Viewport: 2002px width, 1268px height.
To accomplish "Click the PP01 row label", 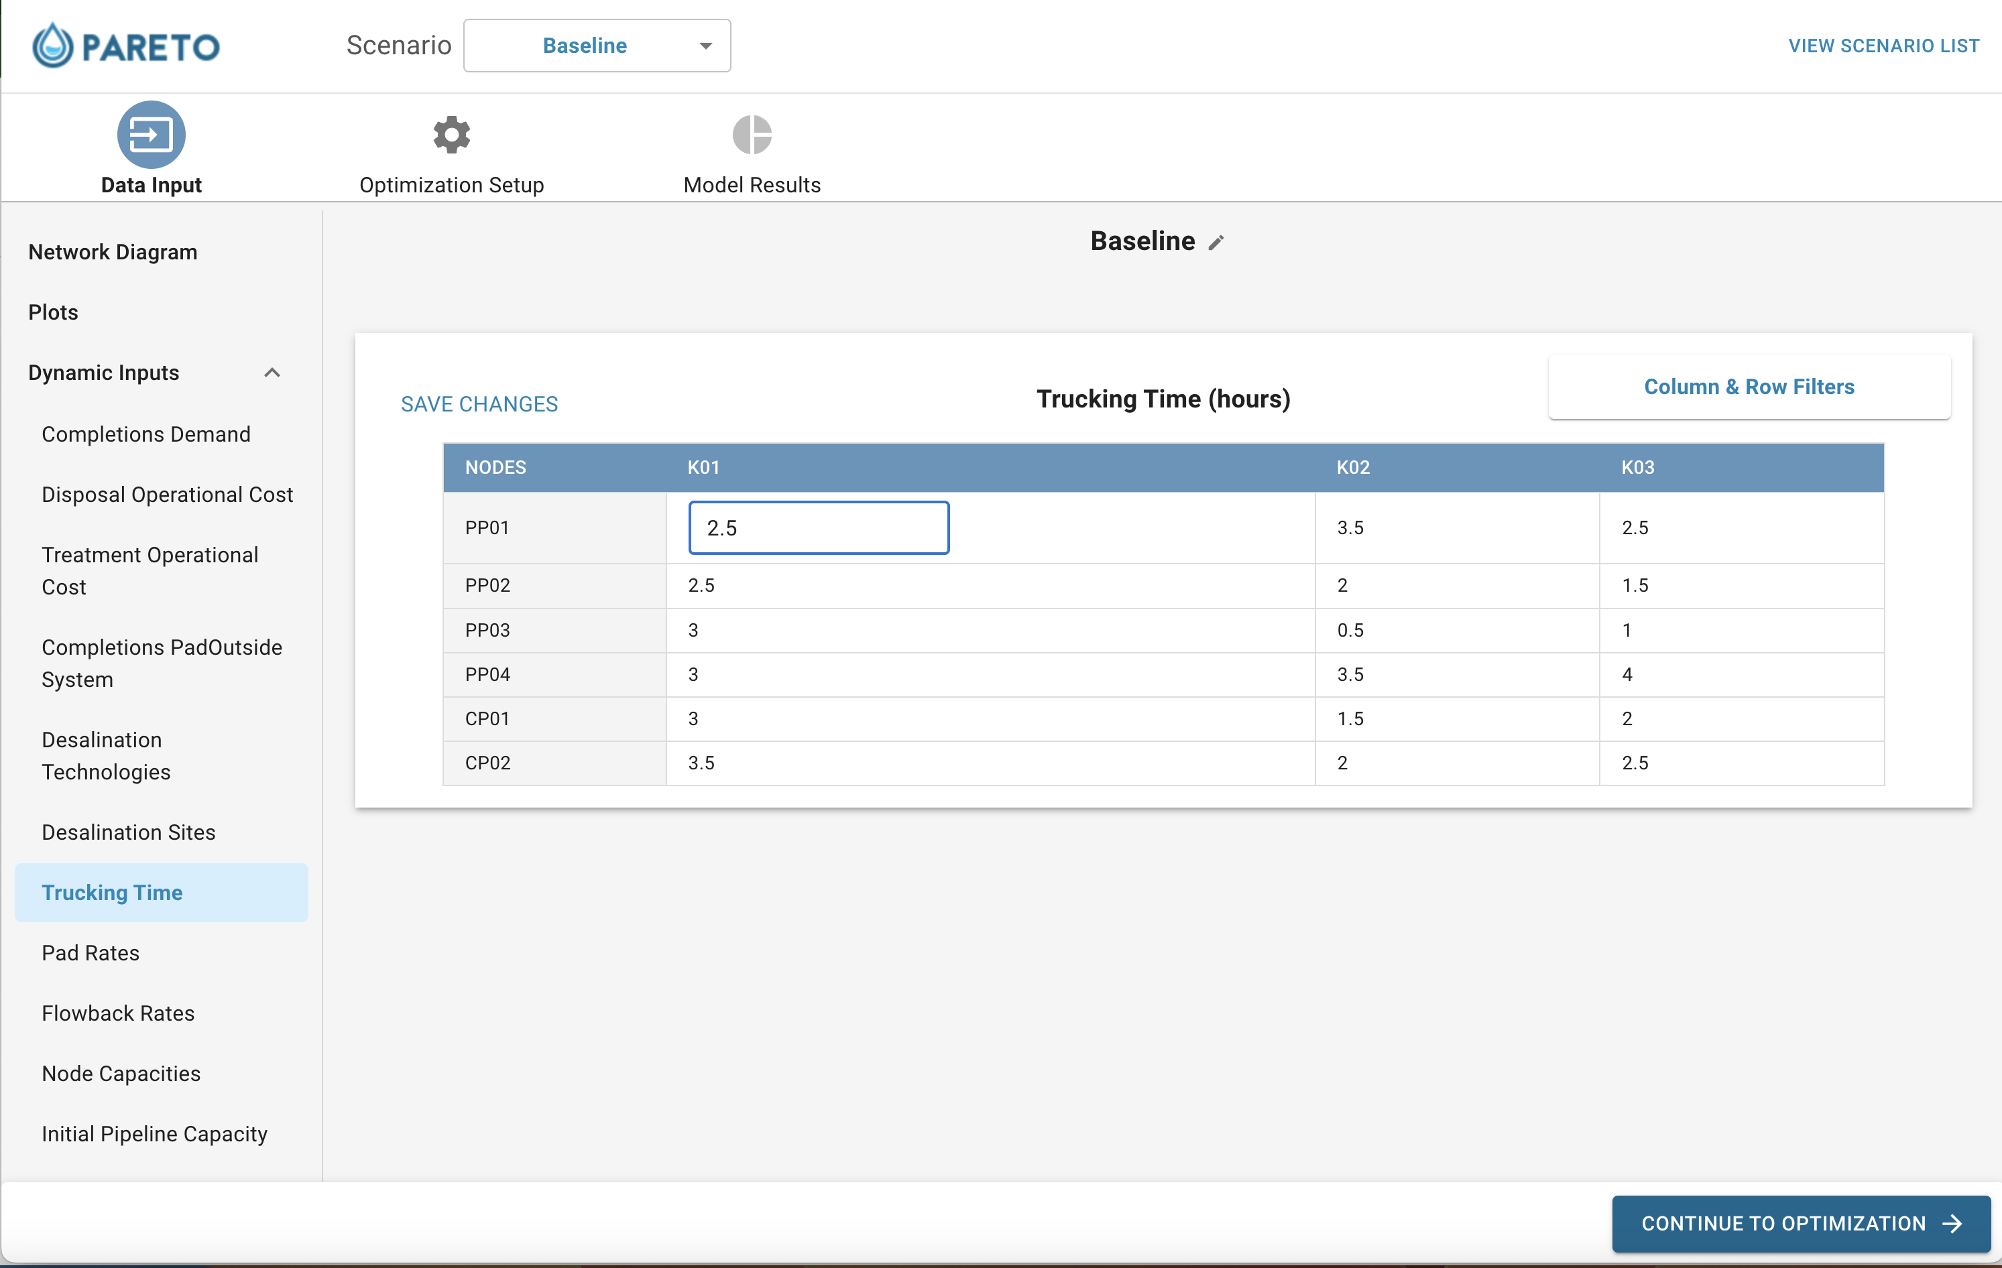I will click(x=487, y=527).
